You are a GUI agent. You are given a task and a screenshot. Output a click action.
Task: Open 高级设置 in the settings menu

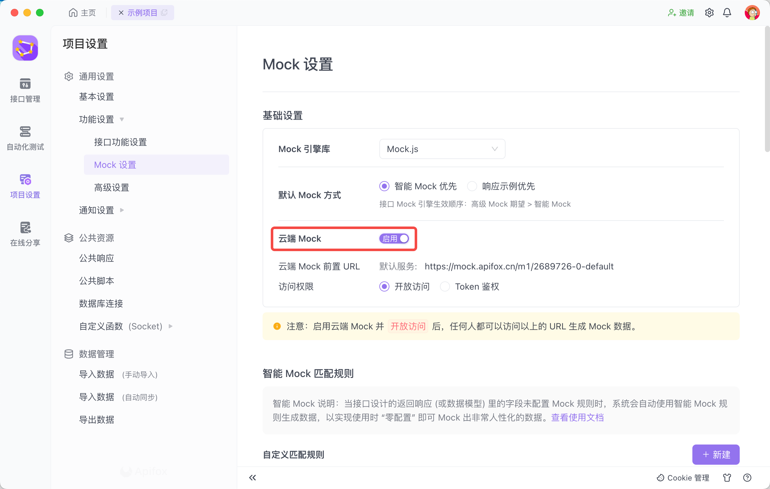click(x=112, y=187)
